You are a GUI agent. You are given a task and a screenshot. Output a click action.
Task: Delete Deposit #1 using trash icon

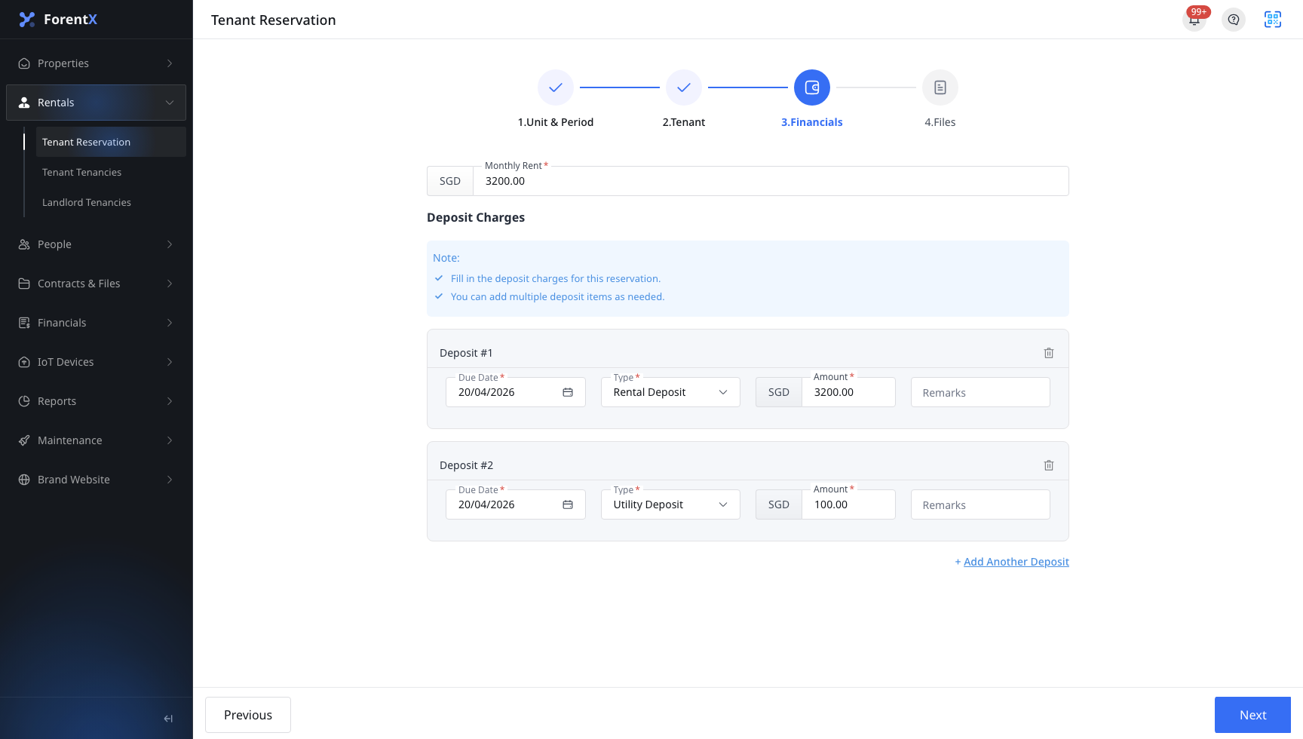pyautogui.click(x=1049, y=353)
